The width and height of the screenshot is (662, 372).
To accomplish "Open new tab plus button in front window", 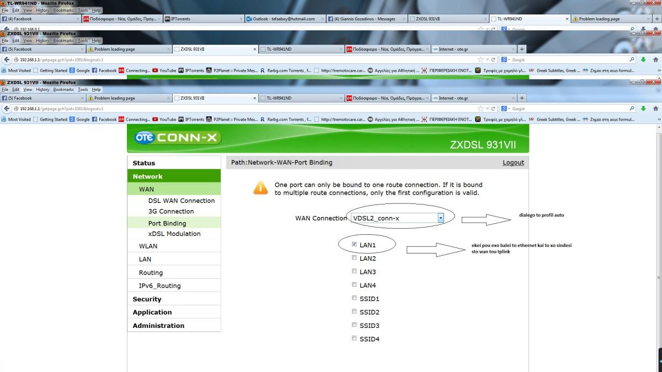I will [521, 98].
